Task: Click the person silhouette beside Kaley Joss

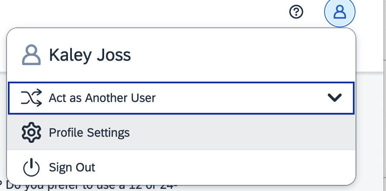Action: click(x=31, y=55)
